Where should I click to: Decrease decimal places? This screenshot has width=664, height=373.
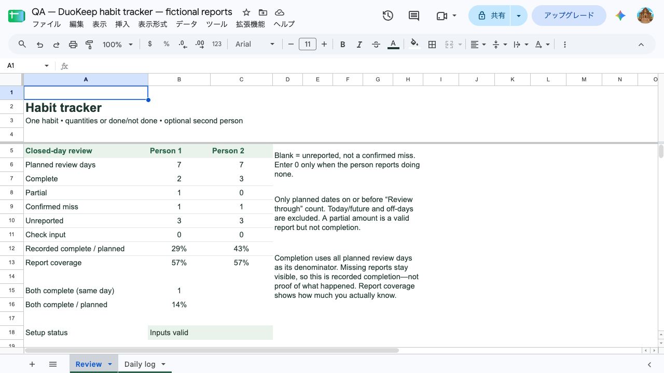(183, 44)
